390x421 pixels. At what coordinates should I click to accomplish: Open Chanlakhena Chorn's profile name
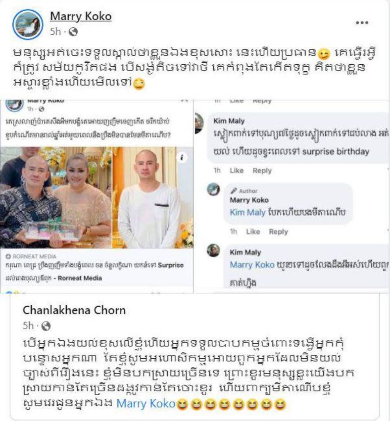pyautogui.click(x=74, y=310)
